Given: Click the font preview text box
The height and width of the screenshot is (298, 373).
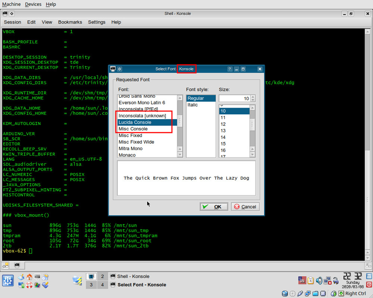Looking at the screenshot, I should [186, 178].
